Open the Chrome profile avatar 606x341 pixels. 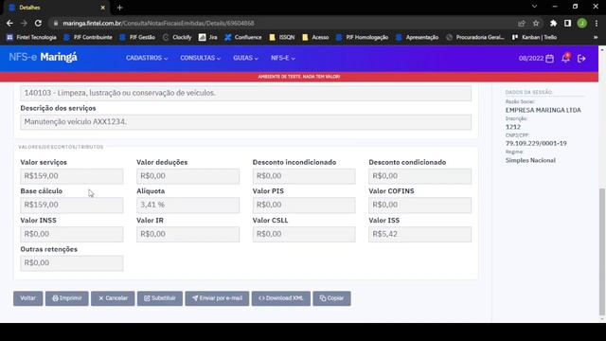click(582, 23)
